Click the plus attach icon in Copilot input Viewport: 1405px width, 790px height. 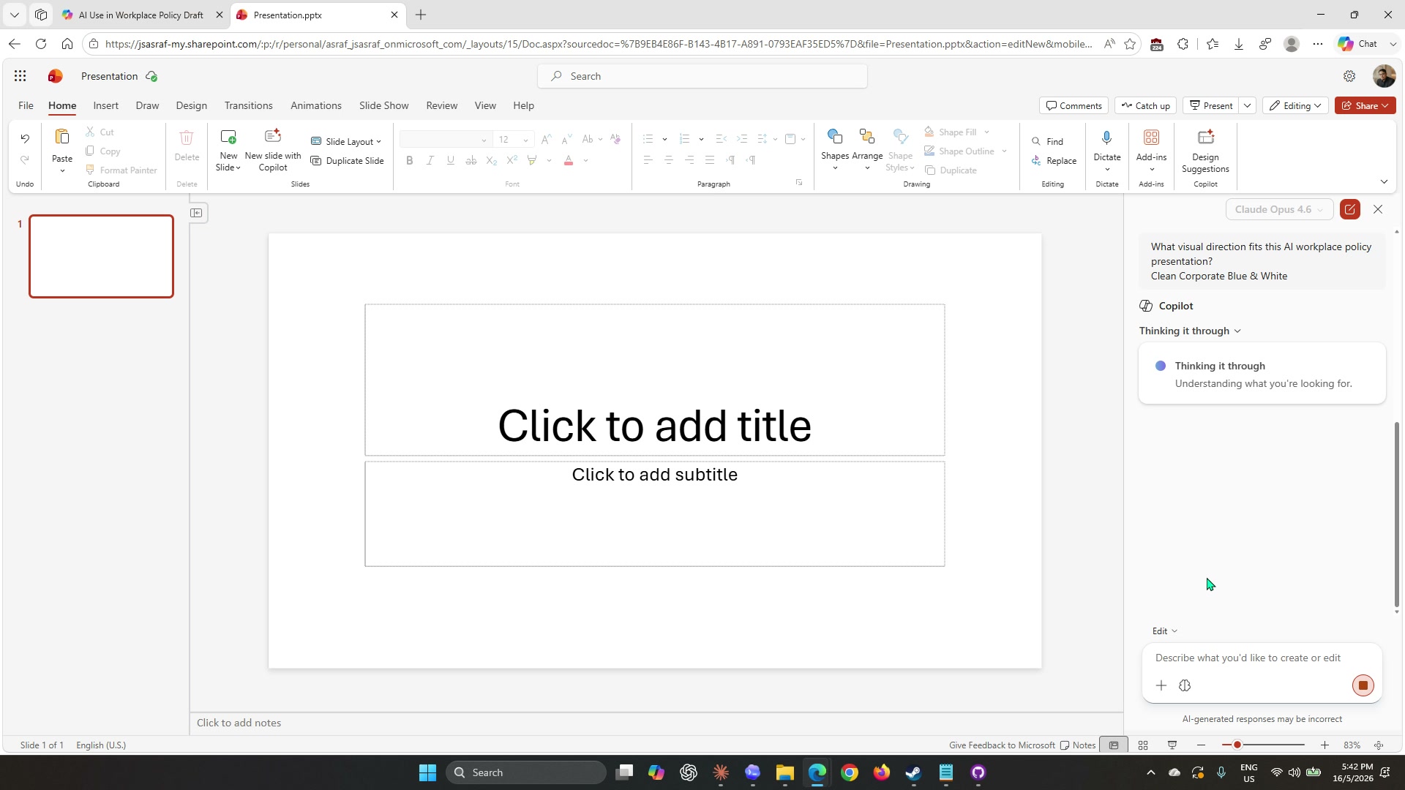(1161, 686)
